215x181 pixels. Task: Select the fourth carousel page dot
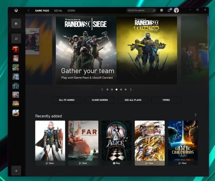coord(121,90)
